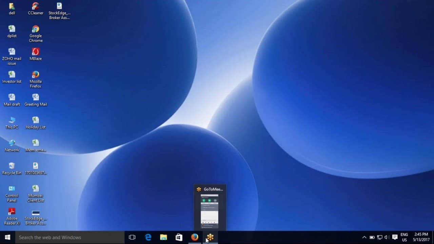The height and width of the screenshot is (244, 434).
Task: Open the clock showing 2:45 PM
Action: click(x=421, y=237)
